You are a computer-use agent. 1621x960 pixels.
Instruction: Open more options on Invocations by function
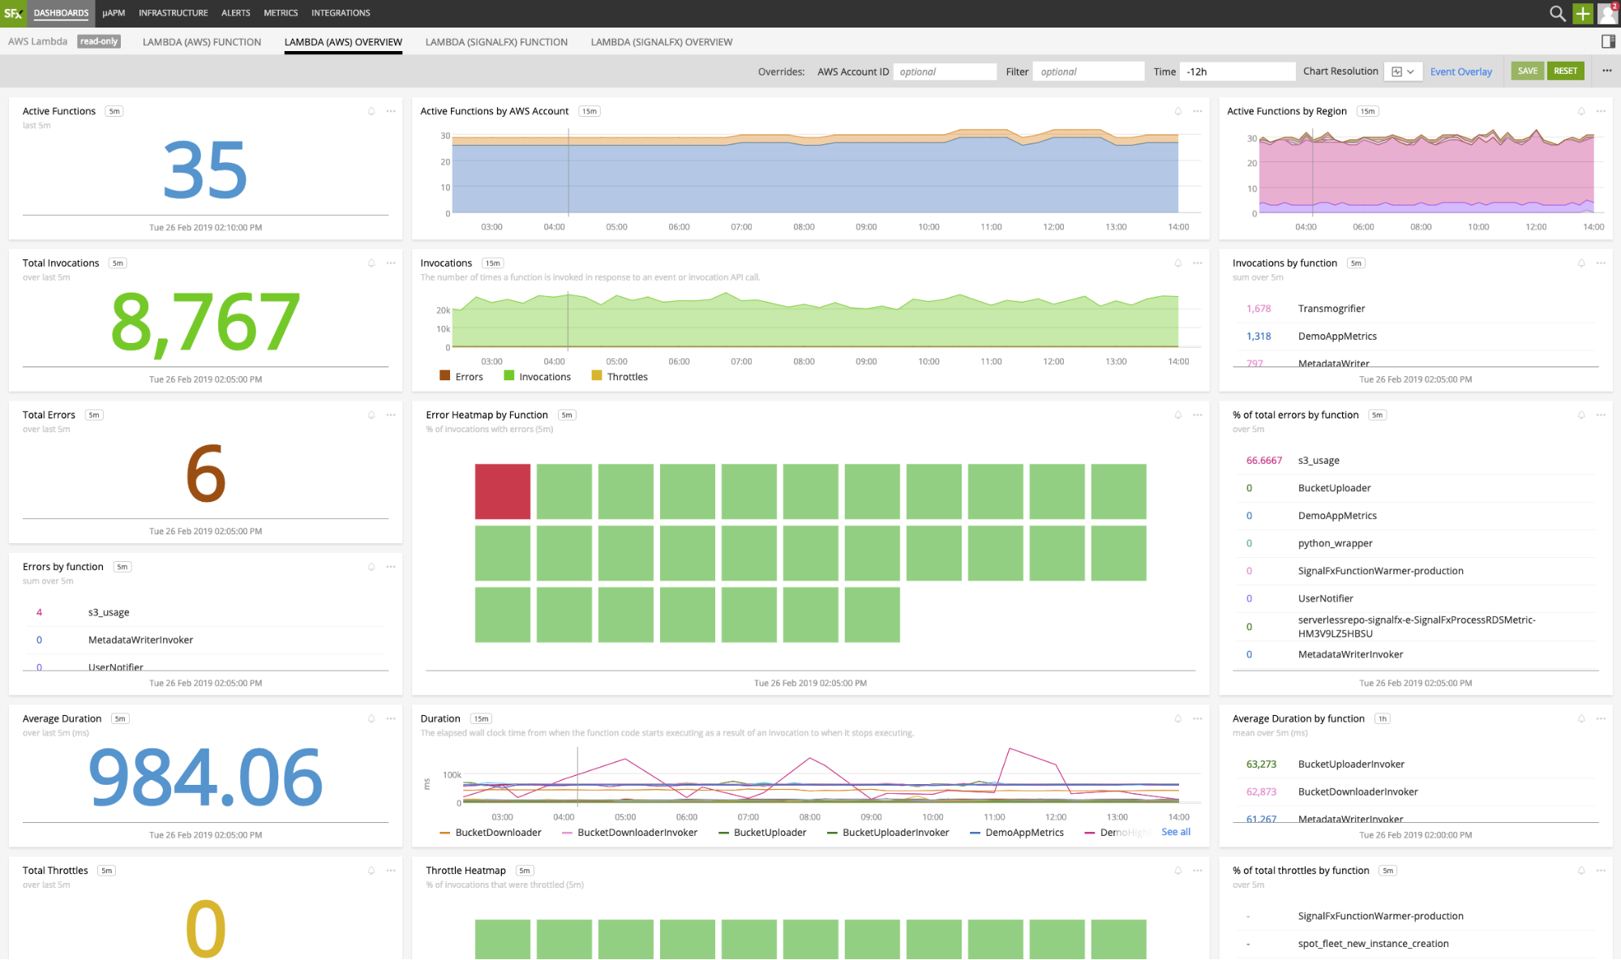pos(1600,263)
